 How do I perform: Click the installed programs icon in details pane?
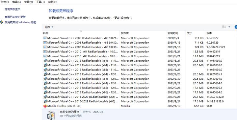51,115
